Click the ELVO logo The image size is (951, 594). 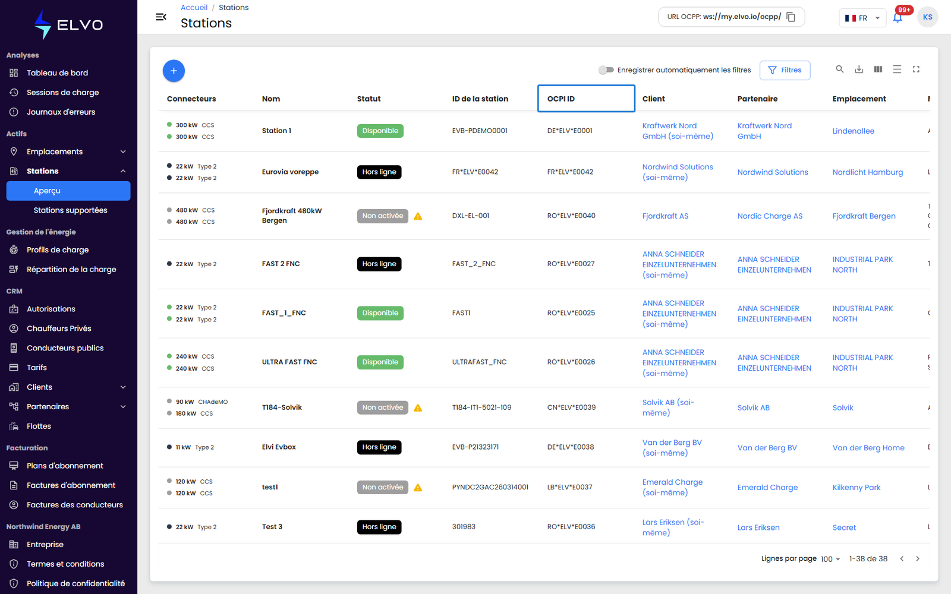pyautogui.click(x=68, y=25)
